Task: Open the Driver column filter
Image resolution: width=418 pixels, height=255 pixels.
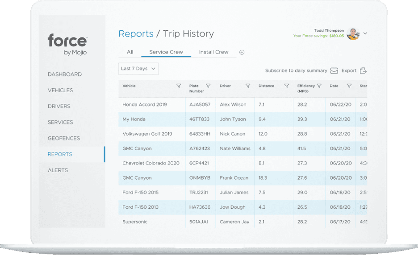Action: point(248,86)
